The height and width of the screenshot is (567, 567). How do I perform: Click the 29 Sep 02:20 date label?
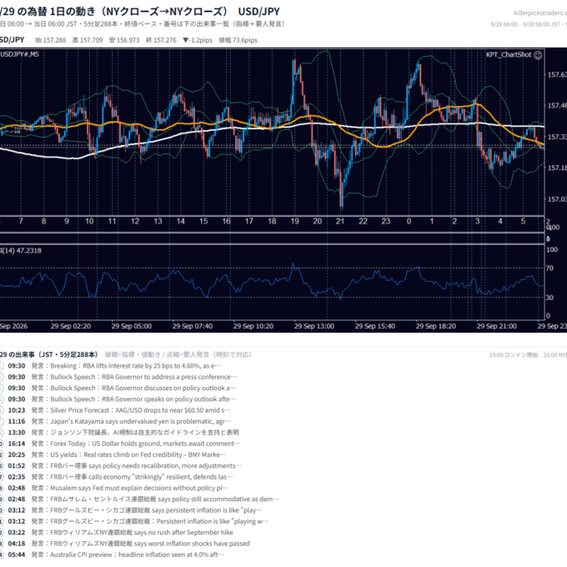(x=71, y=326)
